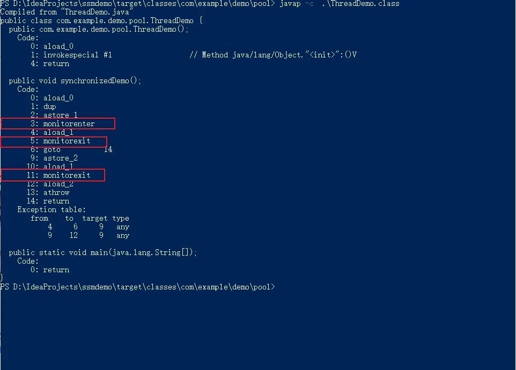Click the astore_1 instruction line
The height and width of the screenshot is (370, 516).
54,115
